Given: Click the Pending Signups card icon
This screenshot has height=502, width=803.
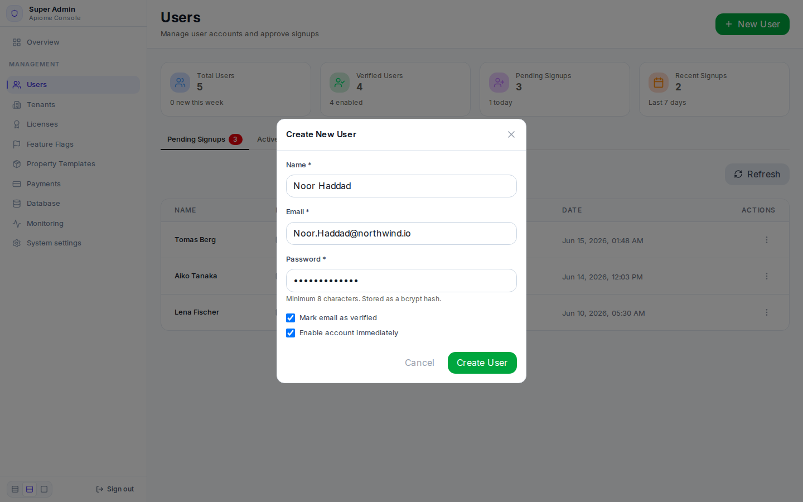Looking at the screenshot, I should (499, 83).
